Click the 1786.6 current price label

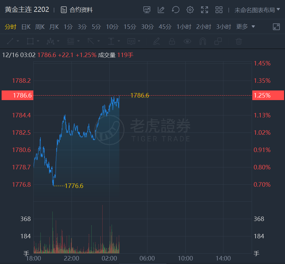click(17, 95)
